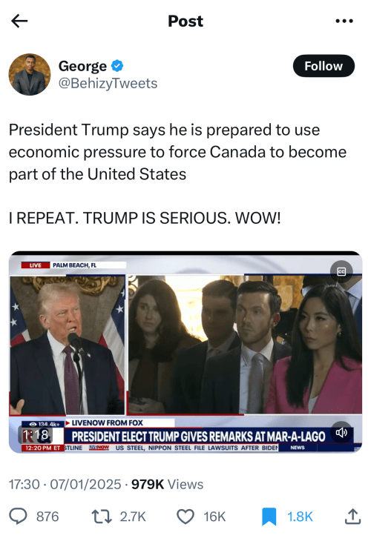
Task: View the 979K Views analytics
Action: pyautogui.click(x=167, y=484)
